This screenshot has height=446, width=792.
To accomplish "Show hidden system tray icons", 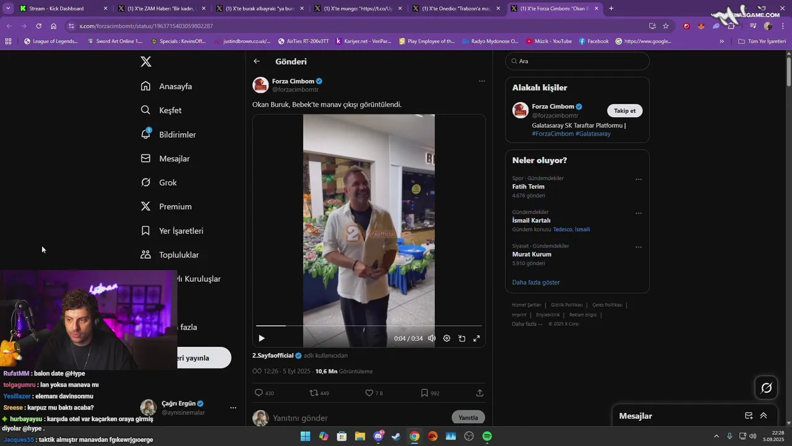I will [717, 436].
